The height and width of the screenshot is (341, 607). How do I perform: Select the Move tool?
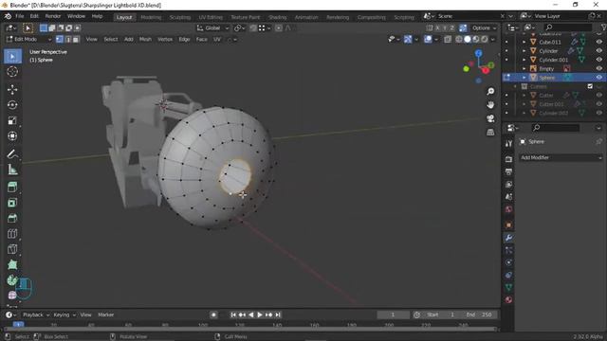coord(12,89)
